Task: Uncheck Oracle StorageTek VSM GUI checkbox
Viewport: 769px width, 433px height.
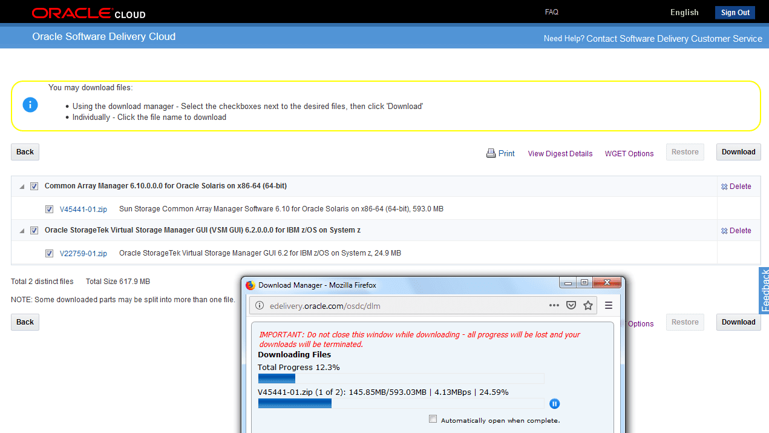Action: coord(34,230)
